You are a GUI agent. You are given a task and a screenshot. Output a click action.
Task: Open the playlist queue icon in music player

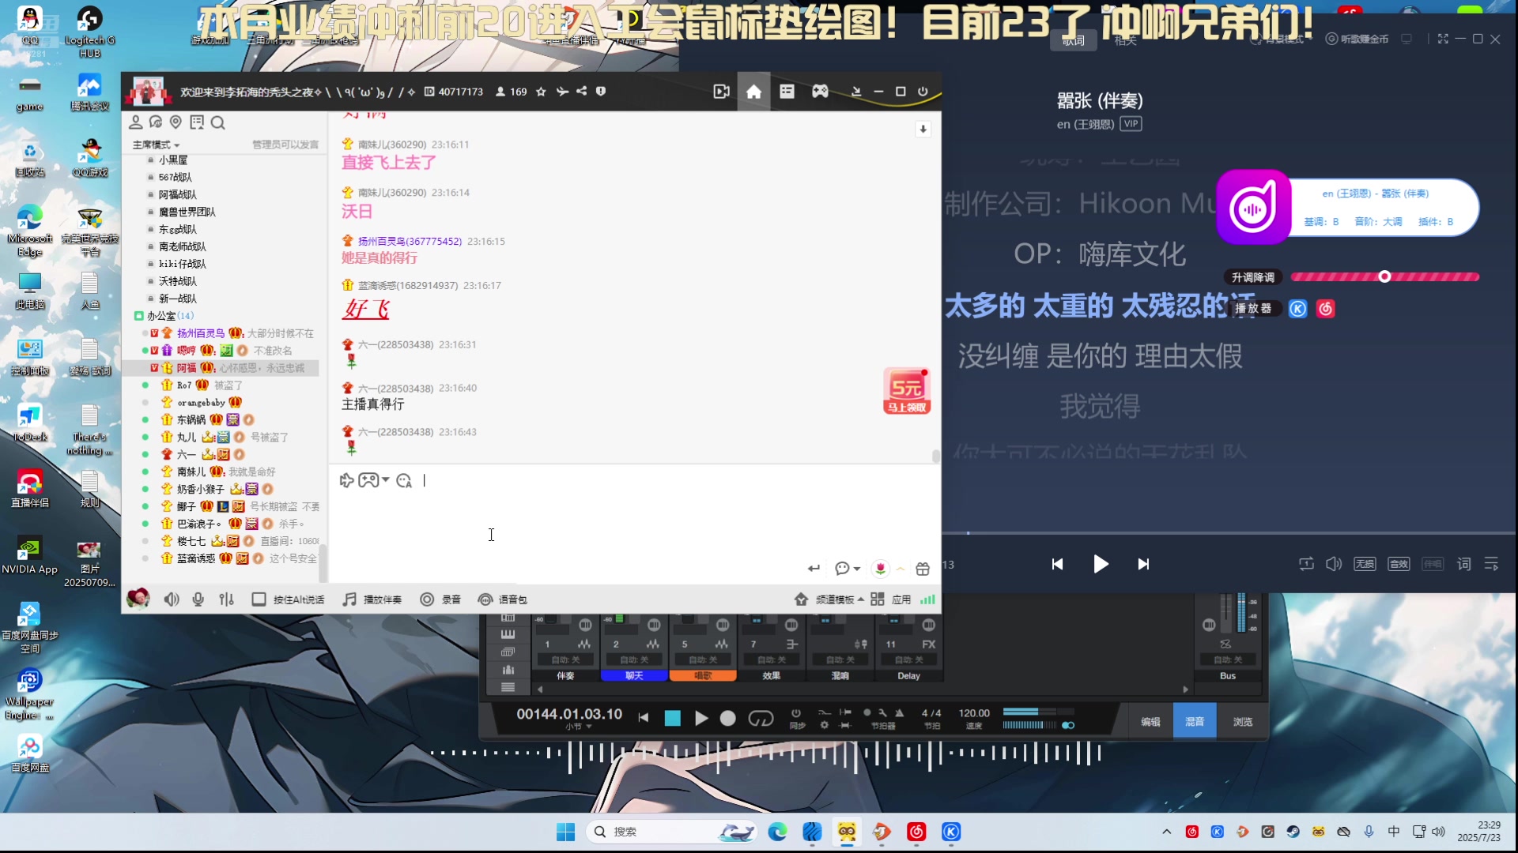pos(1492,564)
